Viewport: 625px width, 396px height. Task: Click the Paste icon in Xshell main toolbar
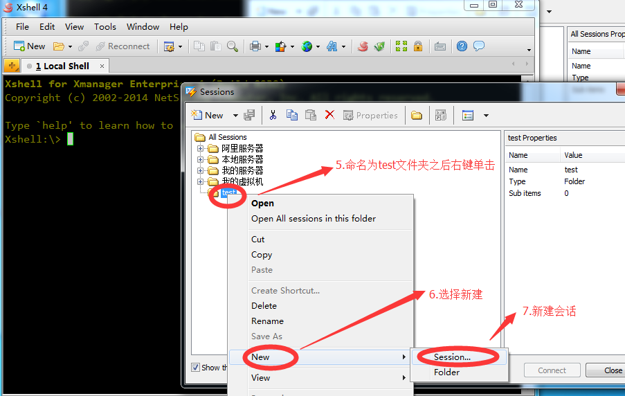point(216,46)
